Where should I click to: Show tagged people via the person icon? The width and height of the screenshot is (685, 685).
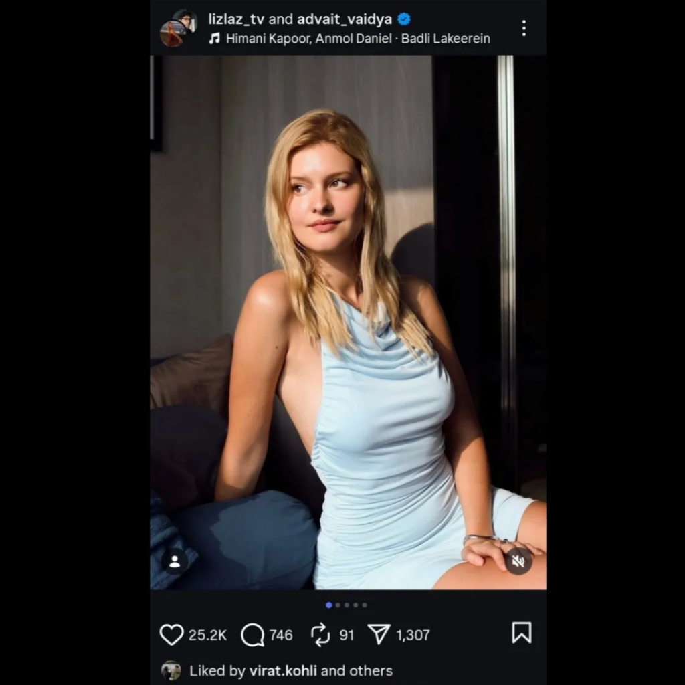(175, 561)
